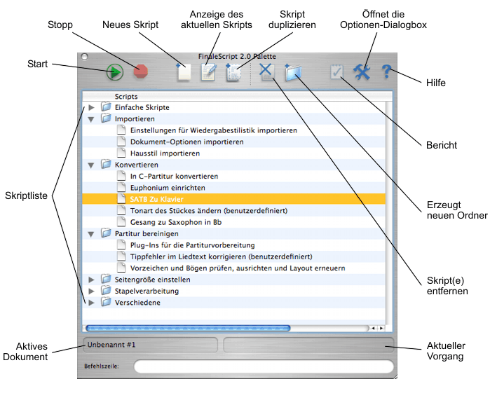Image resolution: width=490 pixels, height=398 pixels.
Task: Select the Importieren folder icon
Action: point(107,118)
